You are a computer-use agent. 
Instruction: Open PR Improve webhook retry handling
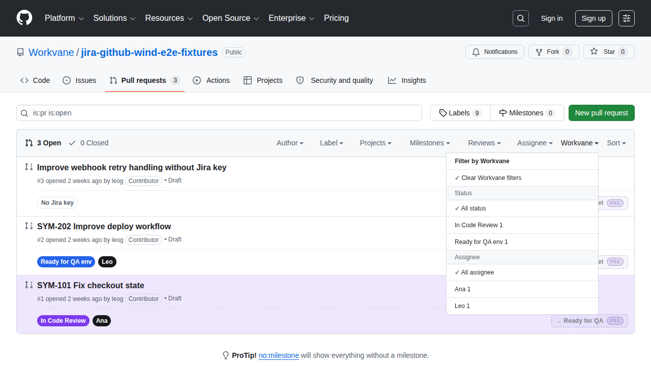click(132, 167)
